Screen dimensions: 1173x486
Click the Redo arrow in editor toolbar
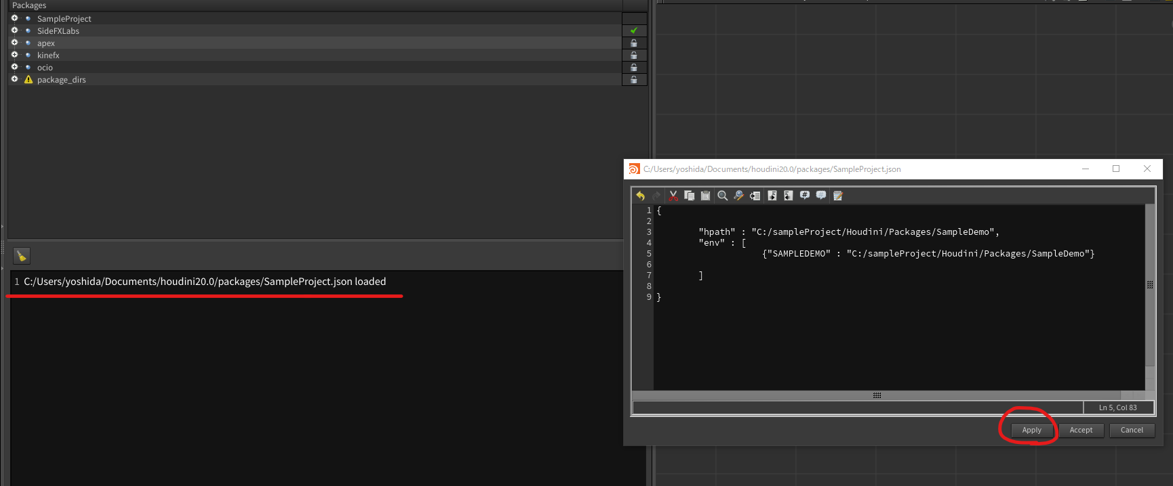656,196
